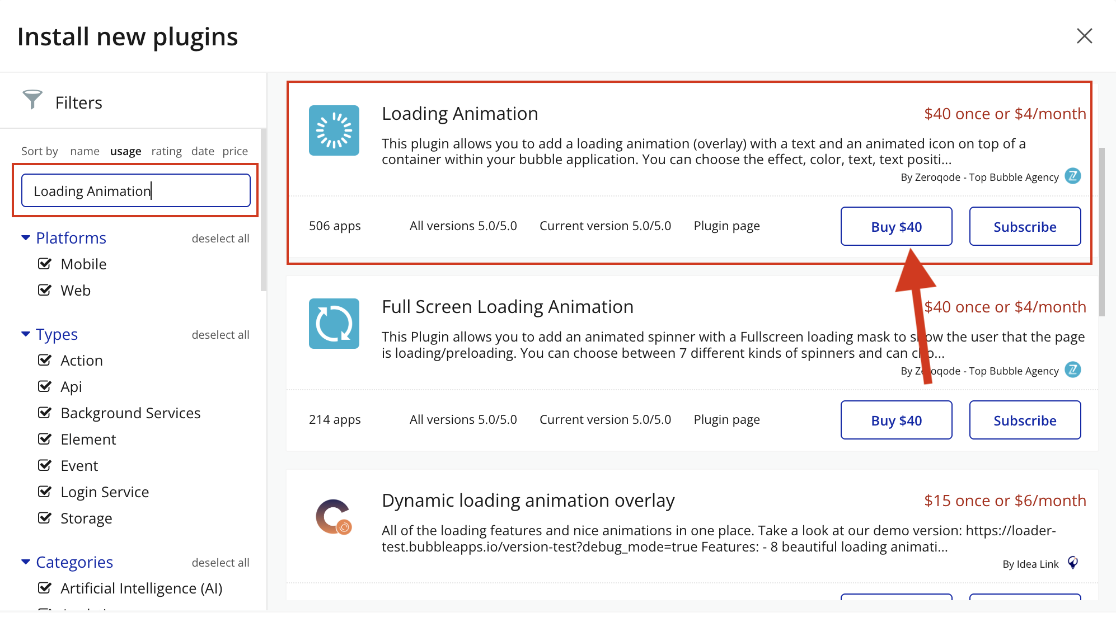1116x617 pixels.
Task: Uncheck the Artificial Intelligence (AI) category
Action: point(45,588)
